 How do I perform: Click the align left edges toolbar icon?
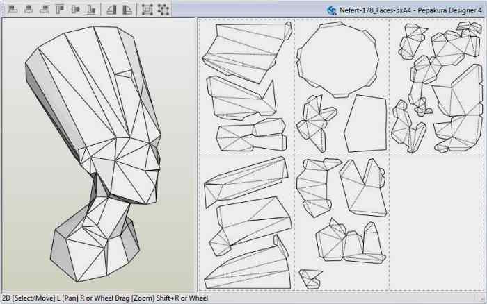point(13,10)
